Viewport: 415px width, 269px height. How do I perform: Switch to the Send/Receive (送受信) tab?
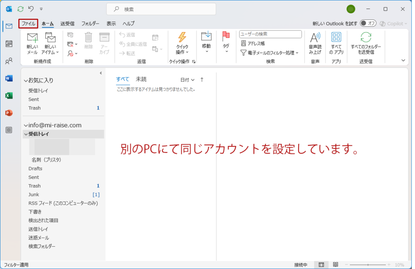click(x=67, y=24)
